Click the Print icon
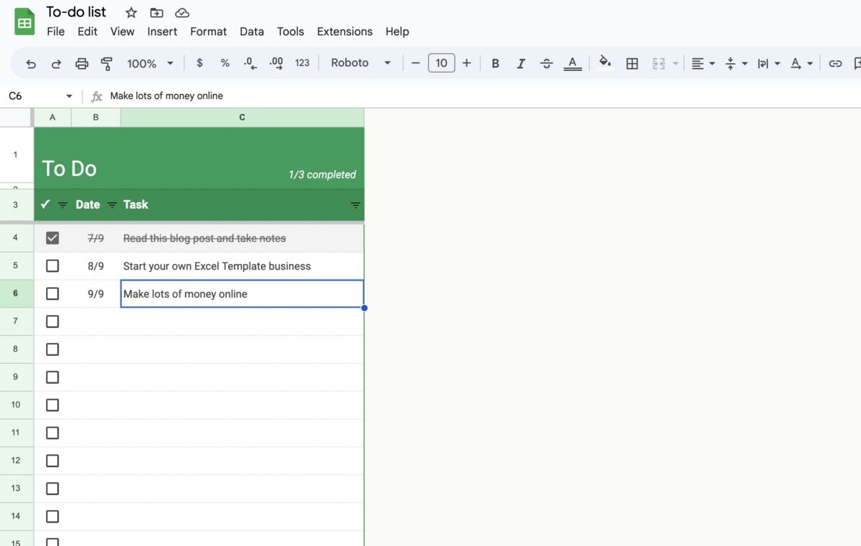This screenshot has width=861, height=546. click(x=81, y=63)
